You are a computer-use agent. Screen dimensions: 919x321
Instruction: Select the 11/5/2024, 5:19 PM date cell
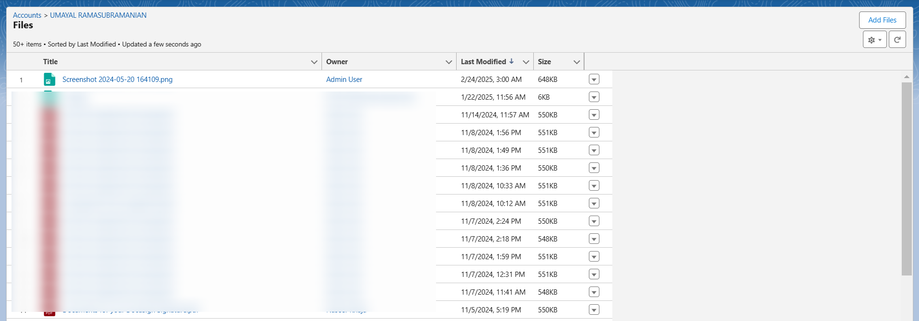[x=491, y=310]
